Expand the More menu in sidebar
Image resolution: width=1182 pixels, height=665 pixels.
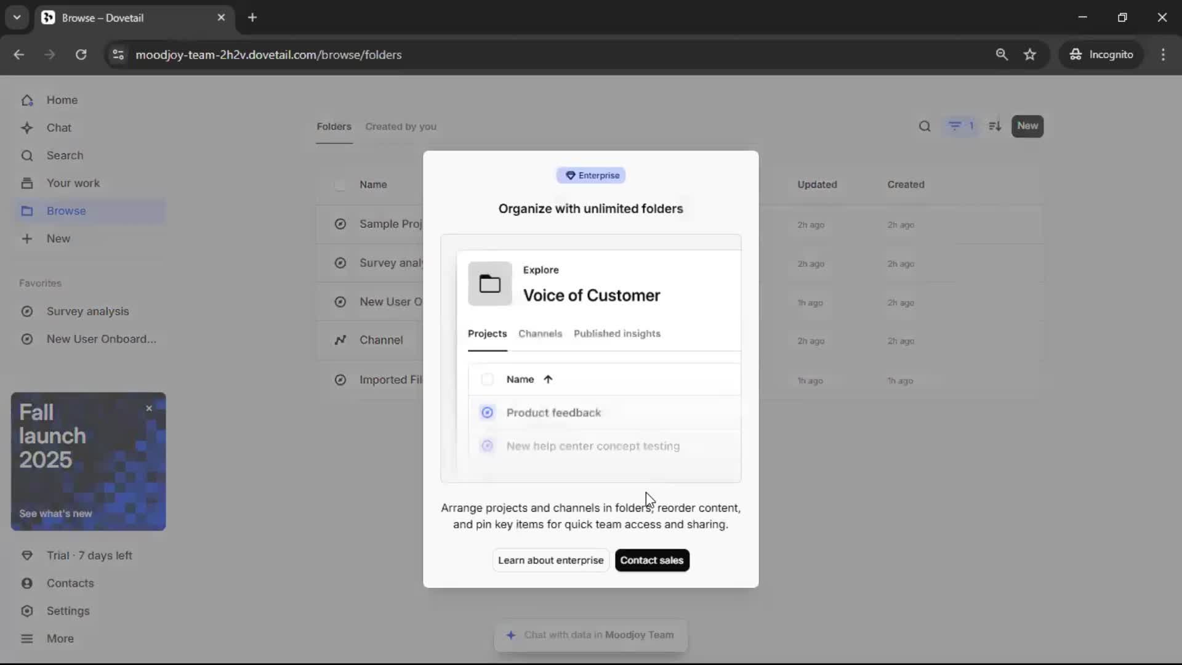coord(60,639)
